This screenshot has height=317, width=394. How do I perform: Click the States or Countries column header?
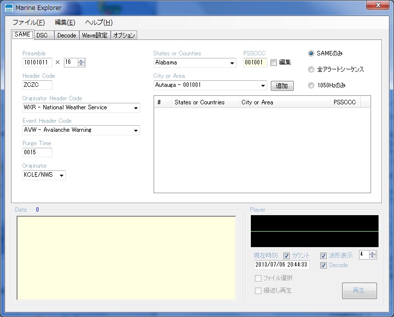(x=205, y=102)
